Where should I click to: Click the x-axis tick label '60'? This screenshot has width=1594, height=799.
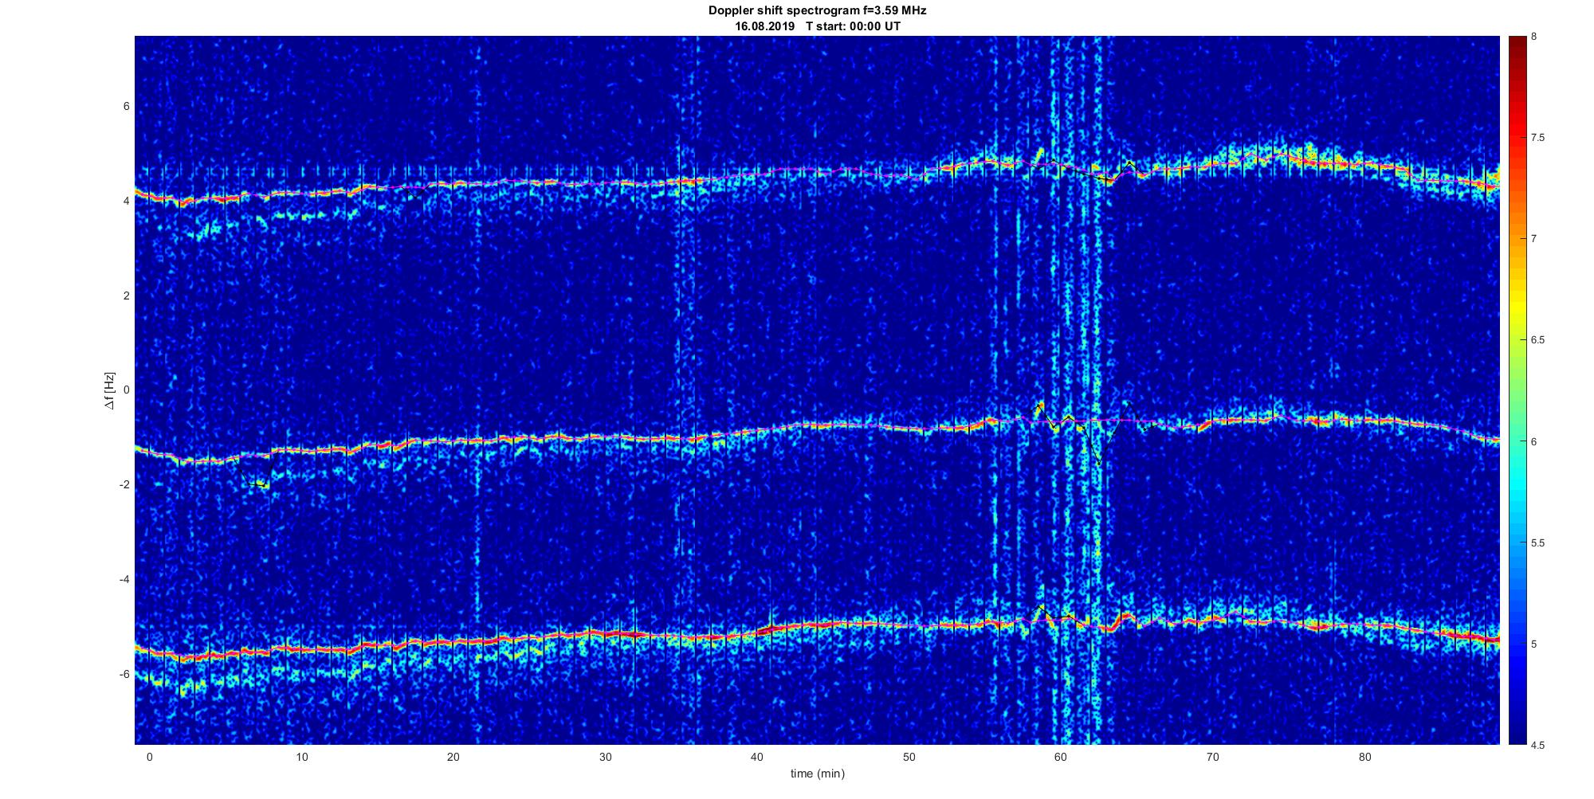pos(1061,757)
